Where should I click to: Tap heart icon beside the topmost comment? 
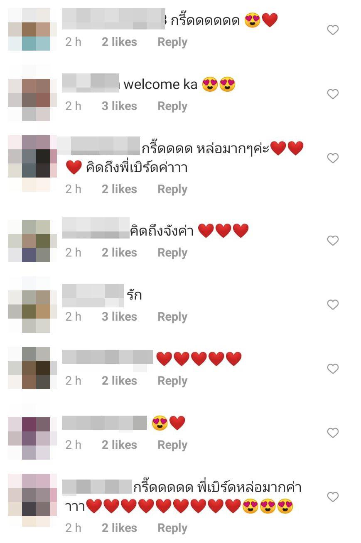(333, 30)
